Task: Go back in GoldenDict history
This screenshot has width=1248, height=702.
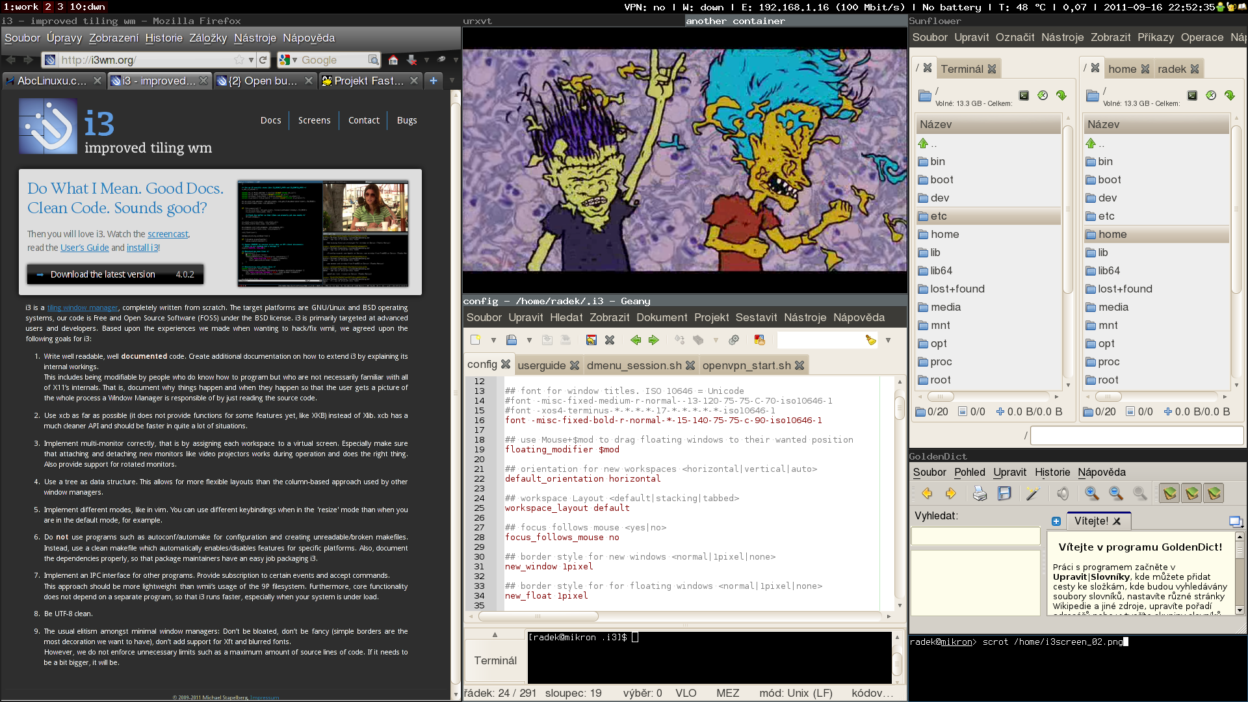Action: pos(927,494)
